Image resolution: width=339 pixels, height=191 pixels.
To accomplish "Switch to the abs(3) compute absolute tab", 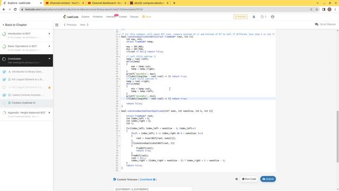I will 149,3.
